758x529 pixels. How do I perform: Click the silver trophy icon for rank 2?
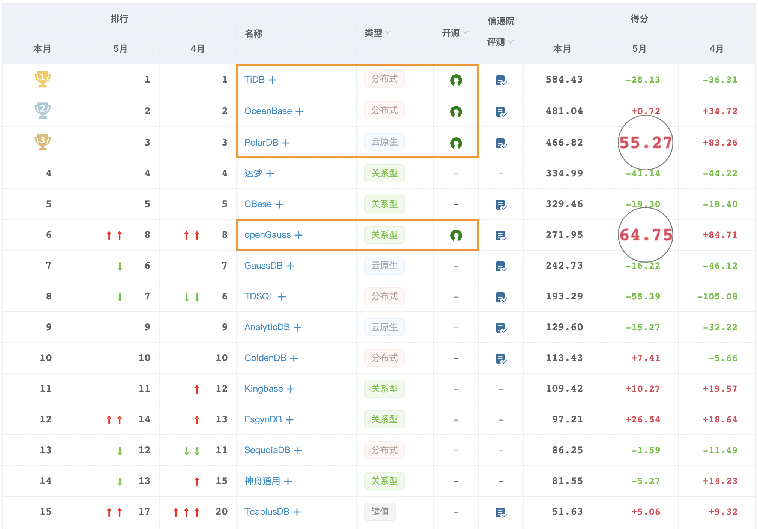point(42,111)
